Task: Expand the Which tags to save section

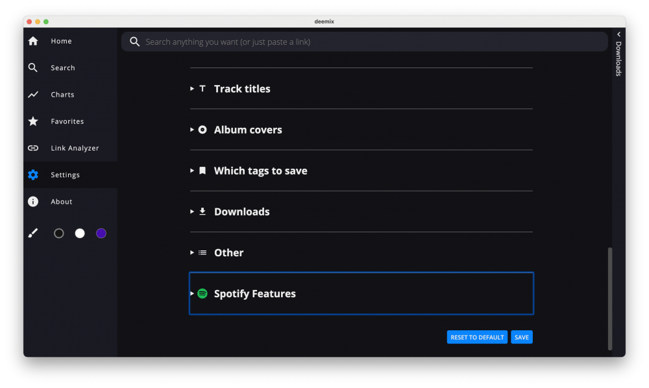Action: click(260, 171)
